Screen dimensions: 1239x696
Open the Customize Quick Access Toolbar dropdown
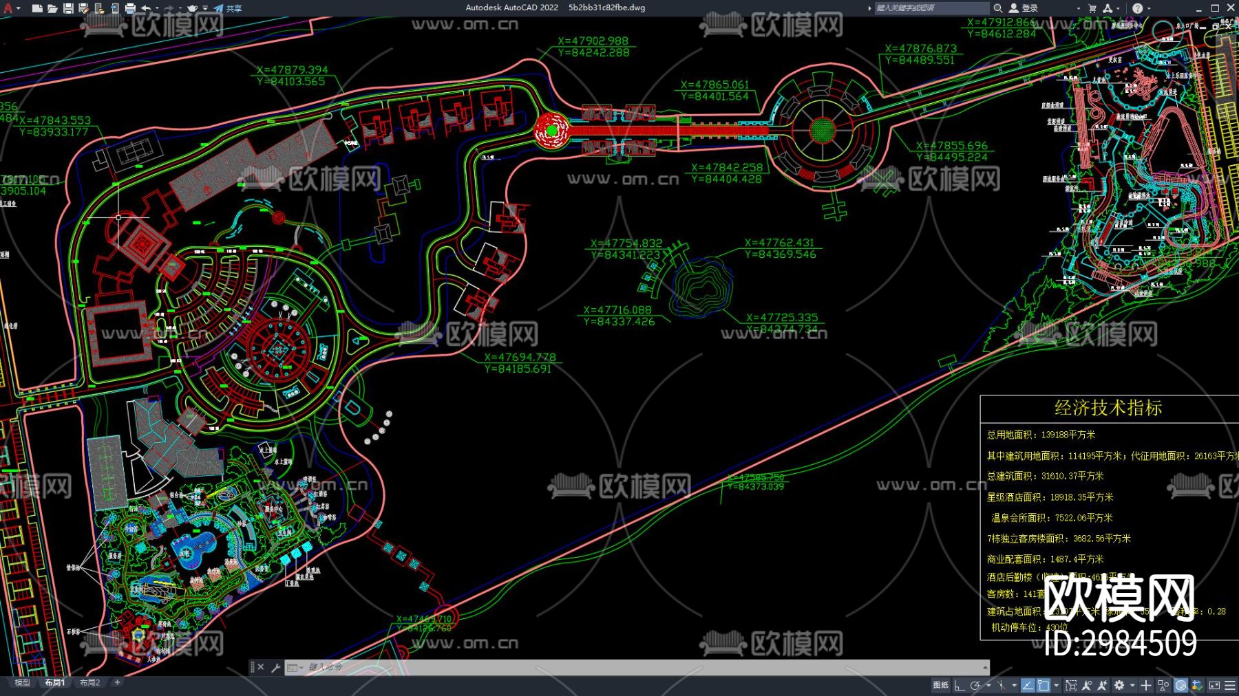coord(205,8)
